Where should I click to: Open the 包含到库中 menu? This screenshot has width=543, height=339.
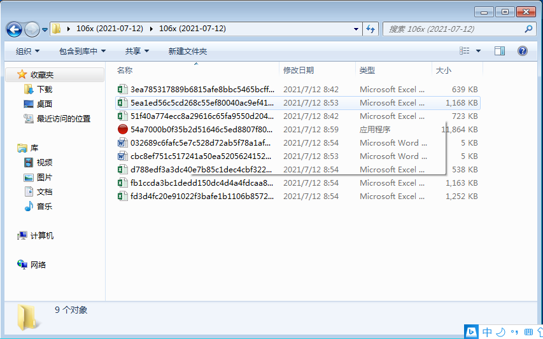click(x=82, y=51)
